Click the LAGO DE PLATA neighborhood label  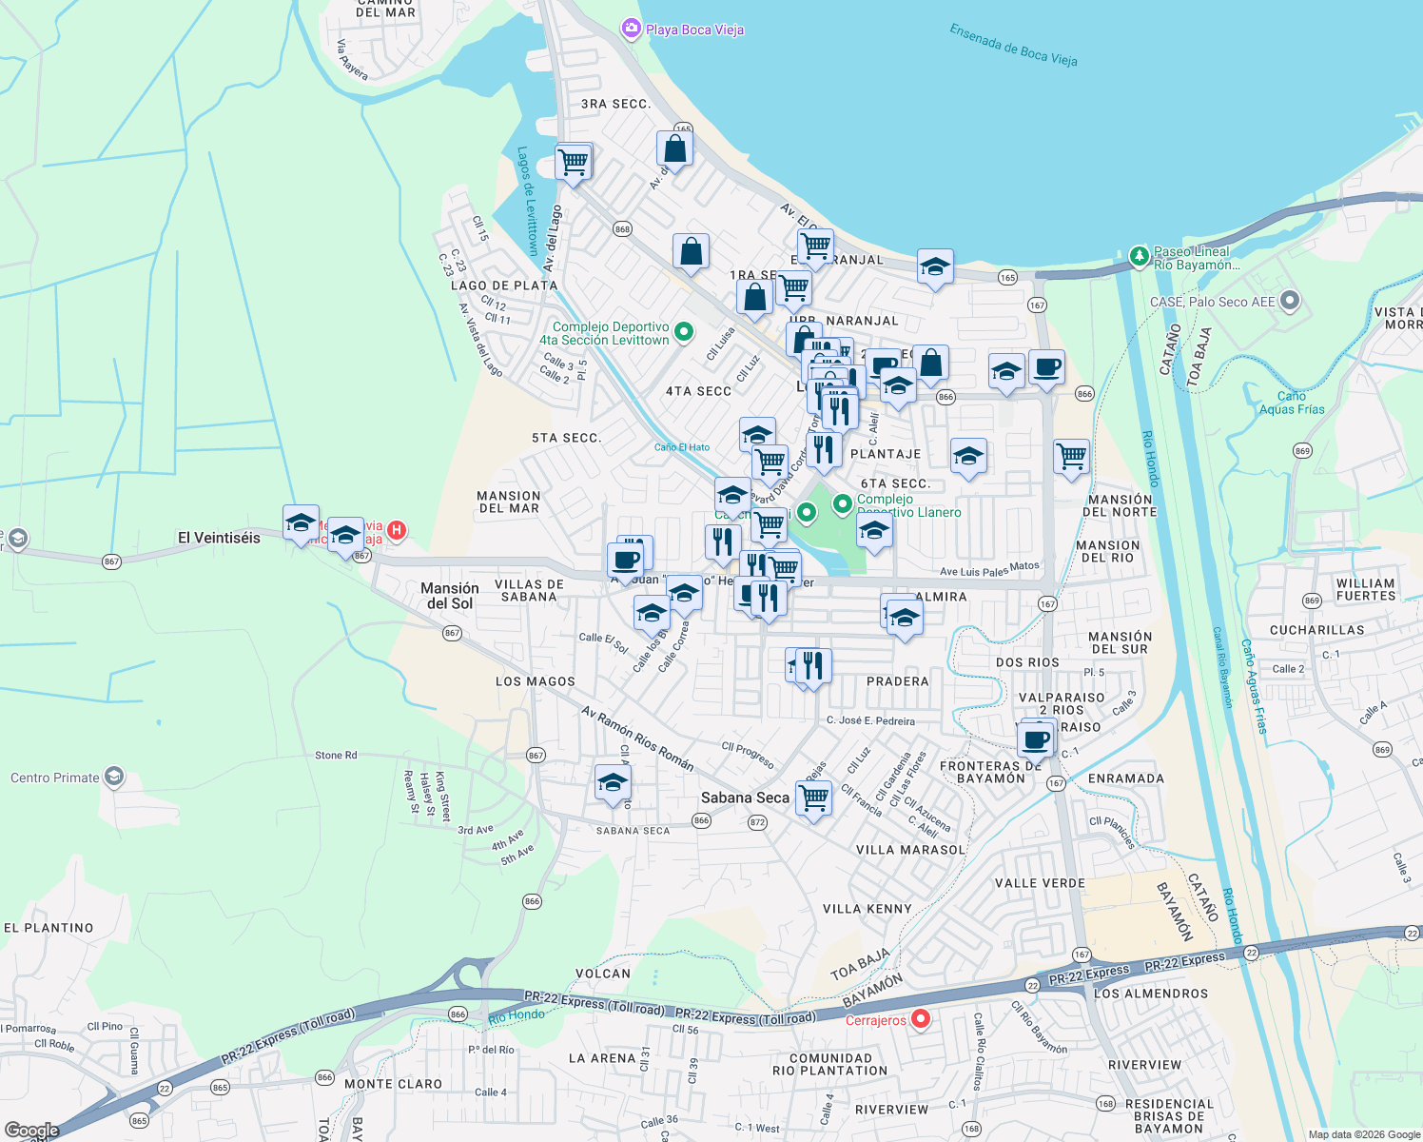(x=504, y=285)
